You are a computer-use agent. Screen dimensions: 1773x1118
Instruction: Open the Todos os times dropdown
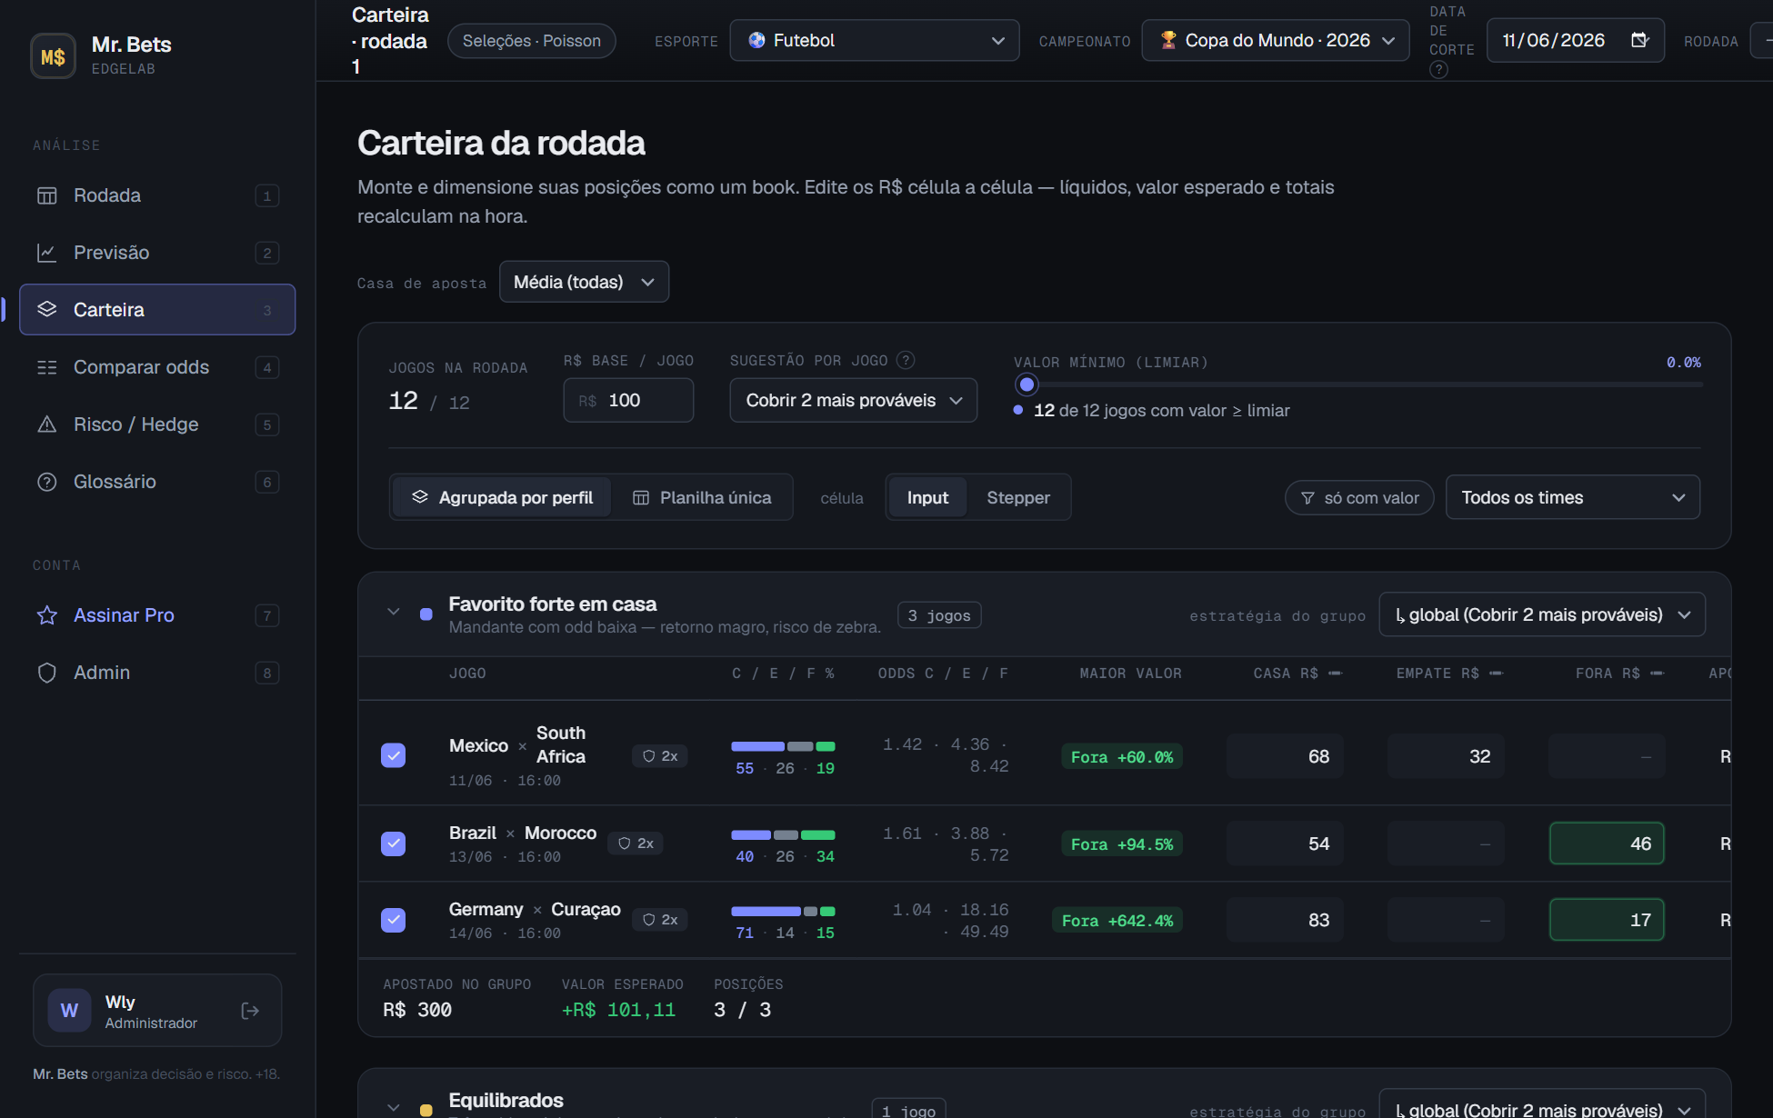1573,497
